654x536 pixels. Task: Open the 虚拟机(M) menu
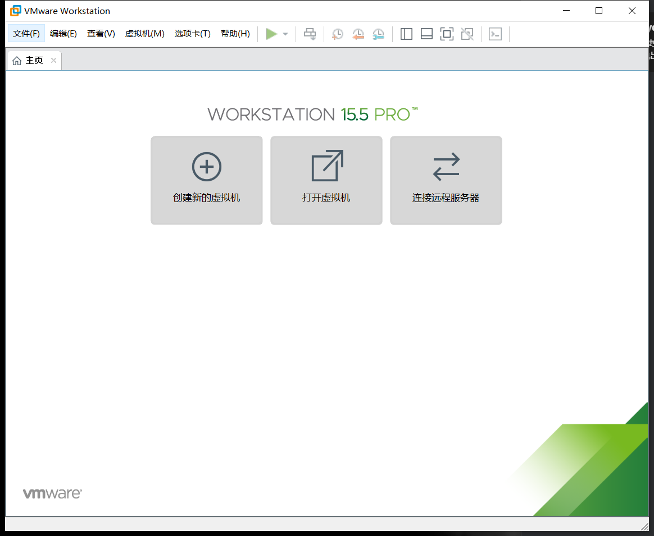point(144,33)
